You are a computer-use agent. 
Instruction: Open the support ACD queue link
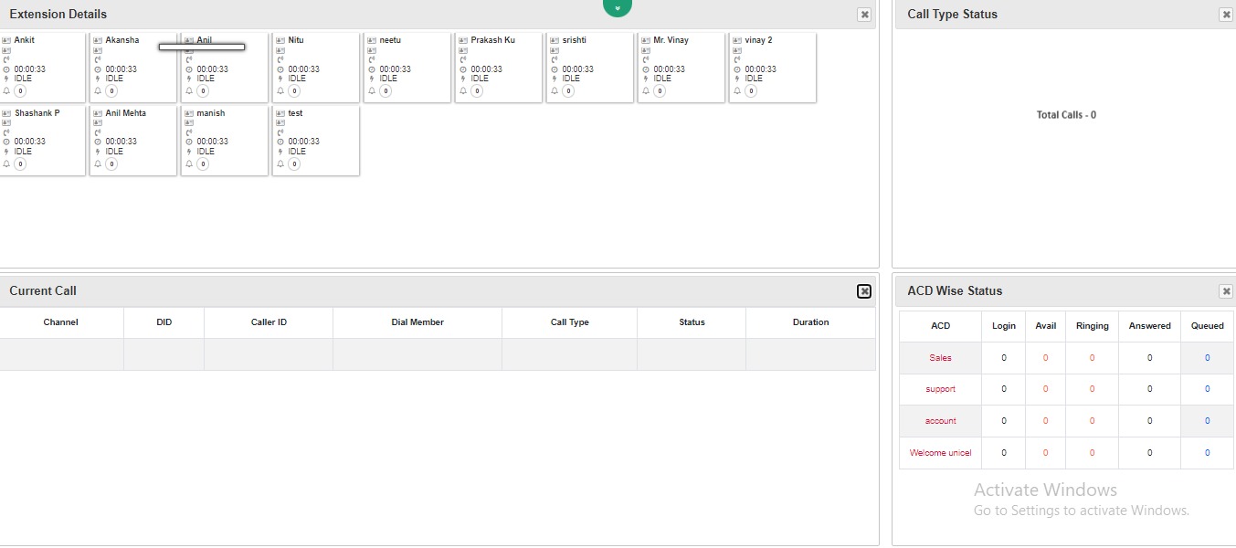pos(939,389)
